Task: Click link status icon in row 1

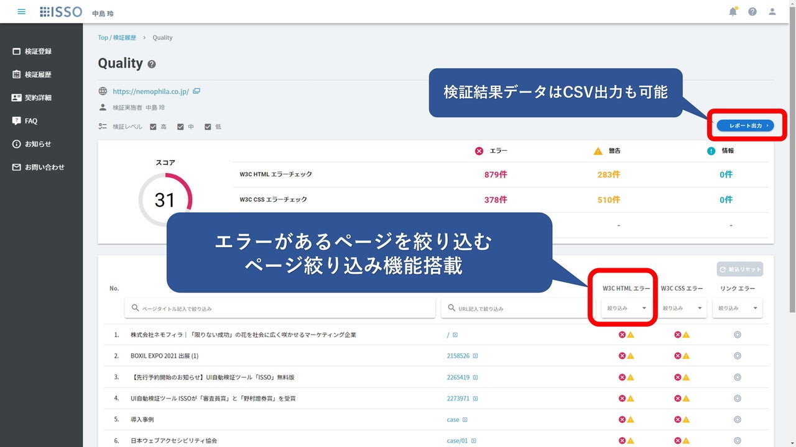Action: pos(738,335)
